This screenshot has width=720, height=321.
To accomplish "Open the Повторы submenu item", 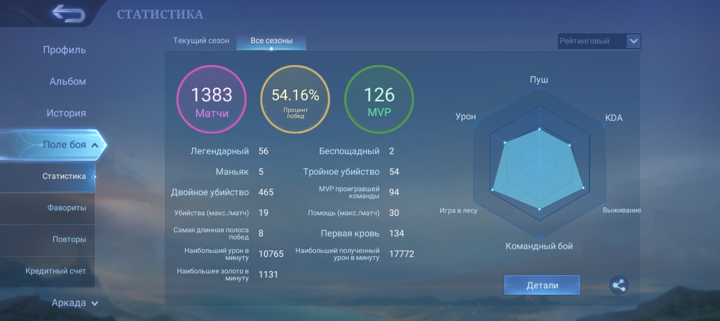I will (x=69, y=239).
